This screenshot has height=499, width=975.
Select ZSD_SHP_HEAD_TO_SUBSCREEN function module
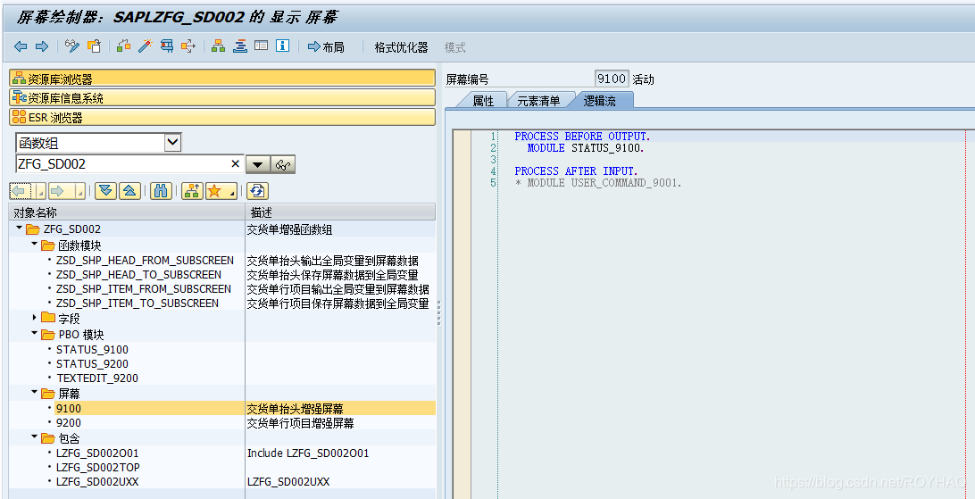click(x=138, y=275)
